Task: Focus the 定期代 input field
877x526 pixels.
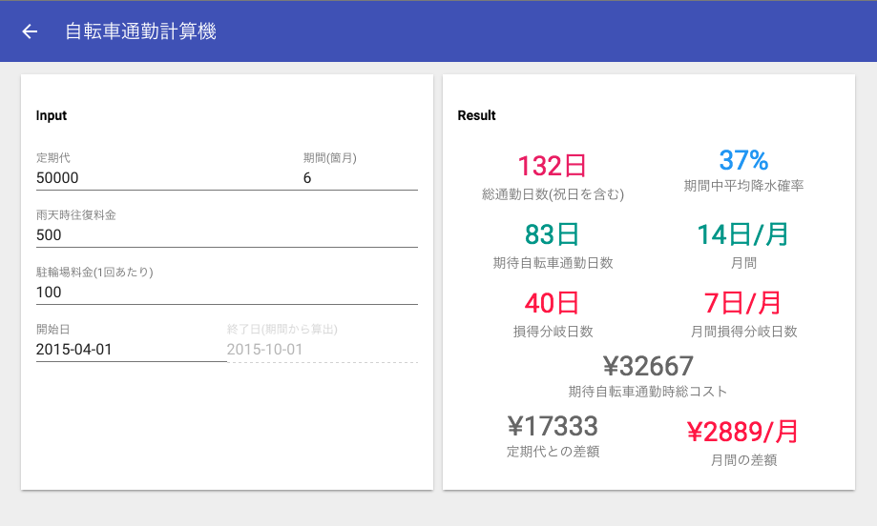Action: click(x=160, y=178)
